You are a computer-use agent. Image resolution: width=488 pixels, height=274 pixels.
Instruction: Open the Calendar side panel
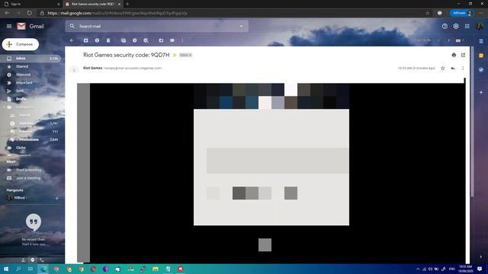[481, 41]
